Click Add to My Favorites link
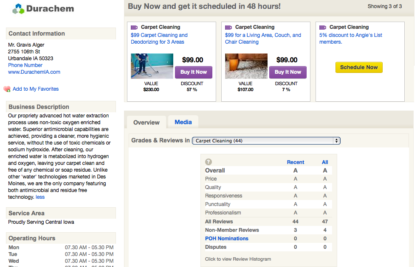The image size is (420, 267). [36, 89]
